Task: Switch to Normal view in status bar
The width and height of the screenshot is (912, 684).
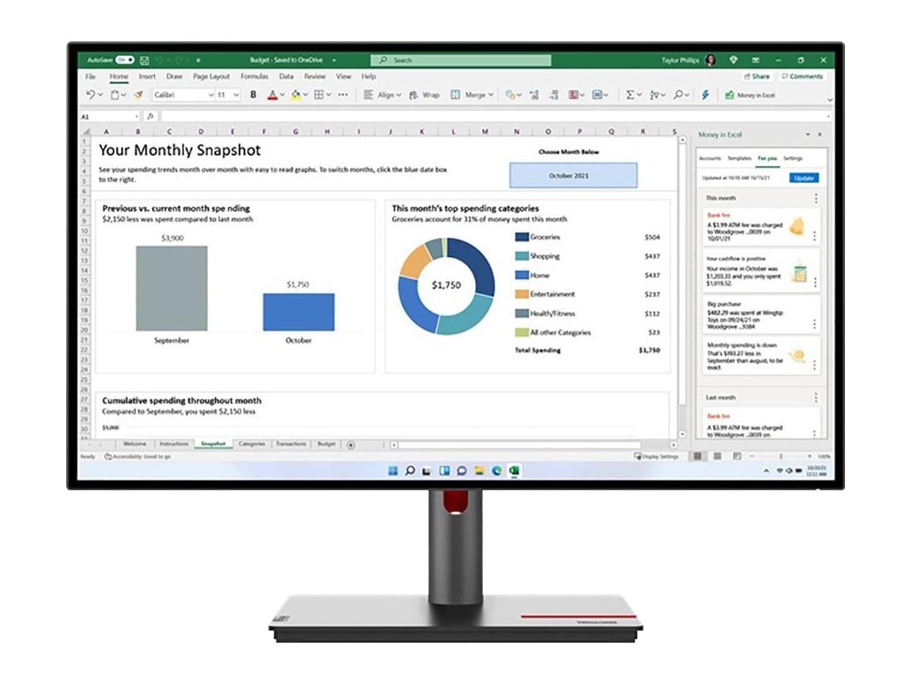Action: (x=697, y=456)
